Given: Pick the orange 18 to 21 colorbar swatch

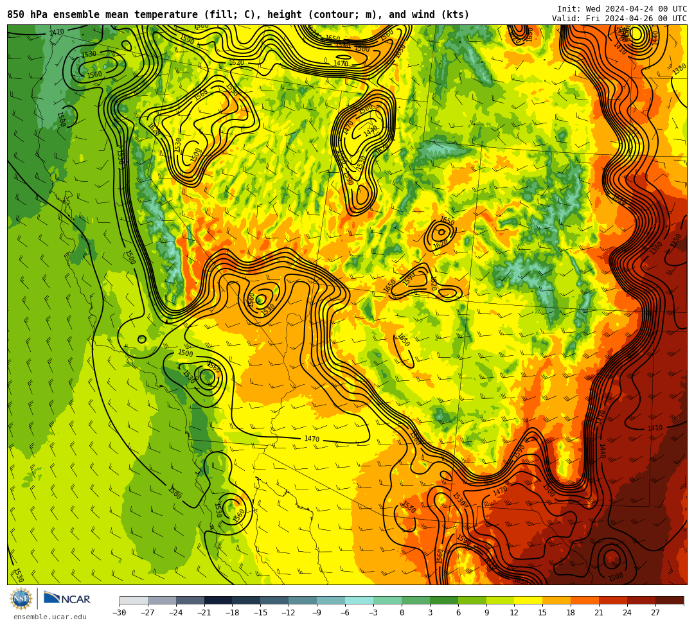Looking at the screenshot, I should tap(585, 600).
